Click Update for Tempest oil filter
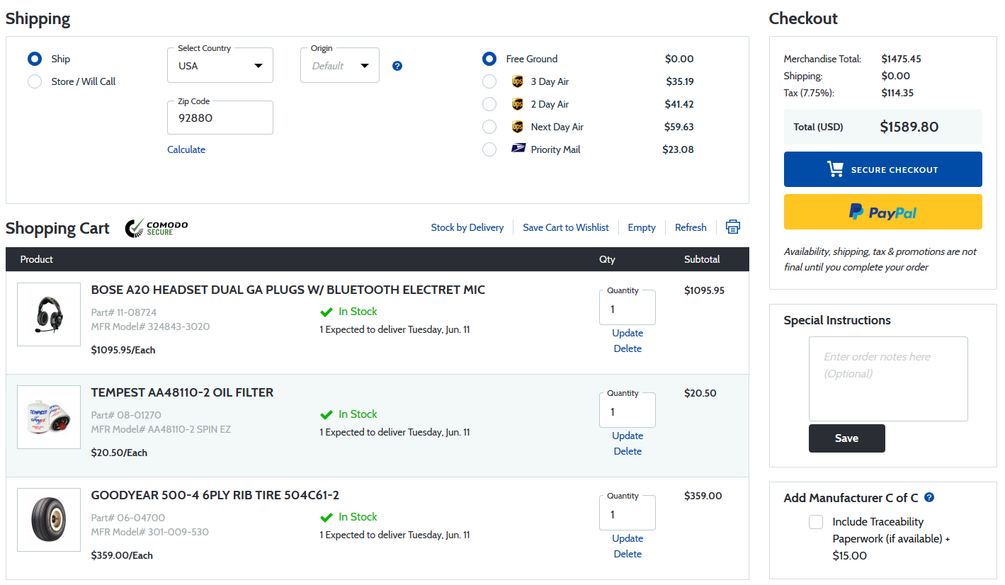The width and height of the screenshot is (1005, 585). point(628,436)
